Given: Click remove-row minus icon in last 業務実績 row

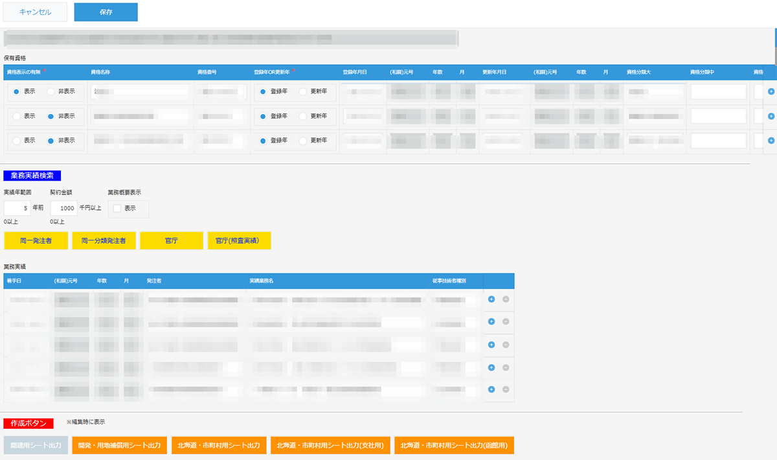Looking at the screenshot, I should coord(506,389).
